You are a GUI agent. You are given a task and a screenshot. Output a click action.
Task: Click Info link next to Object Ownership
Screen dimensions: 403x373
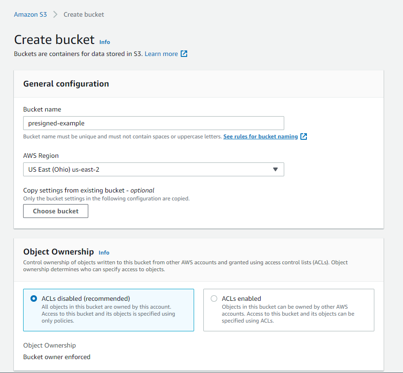104,253
